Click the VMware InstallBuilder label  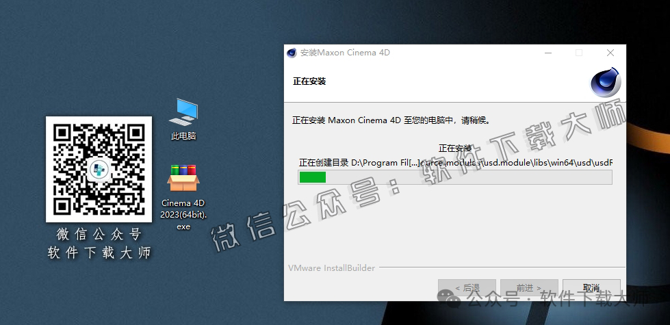332,268
